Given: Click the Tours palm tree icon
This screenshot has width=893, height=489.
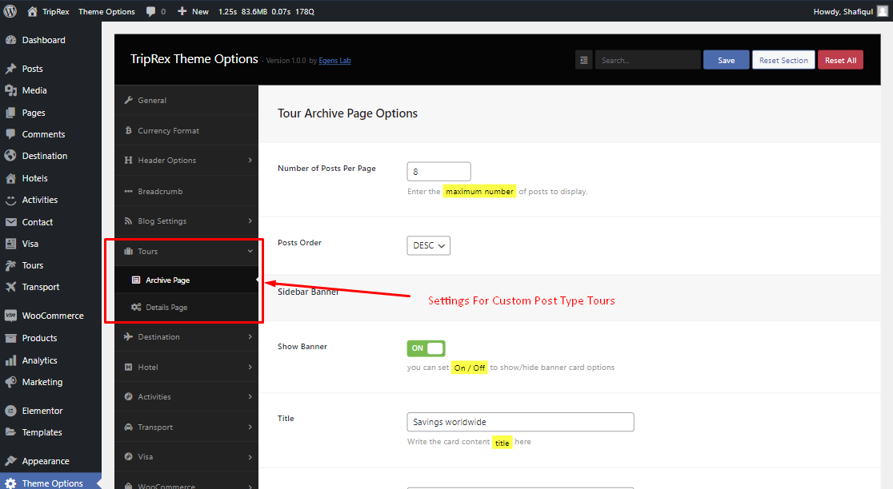Looking at the screenshot, I should [x=11, y=265].
